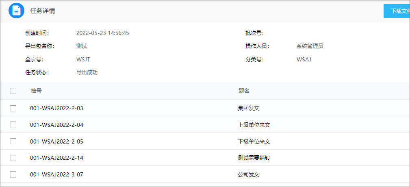The image size is (410, 187).
Task: Click the 档号 column header
Action: click(x=36, y=91)
